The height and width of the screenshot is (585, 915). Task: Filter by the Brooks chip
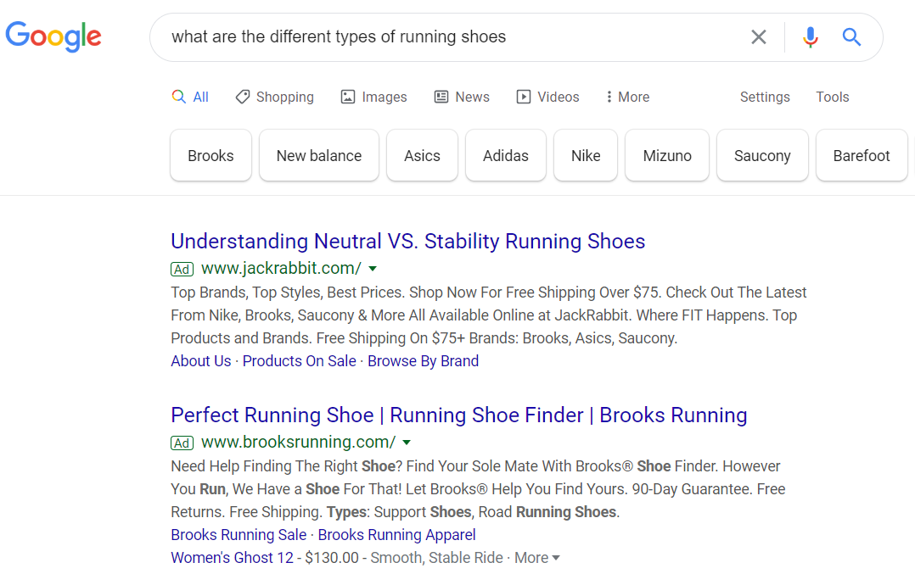coord(211,155)
